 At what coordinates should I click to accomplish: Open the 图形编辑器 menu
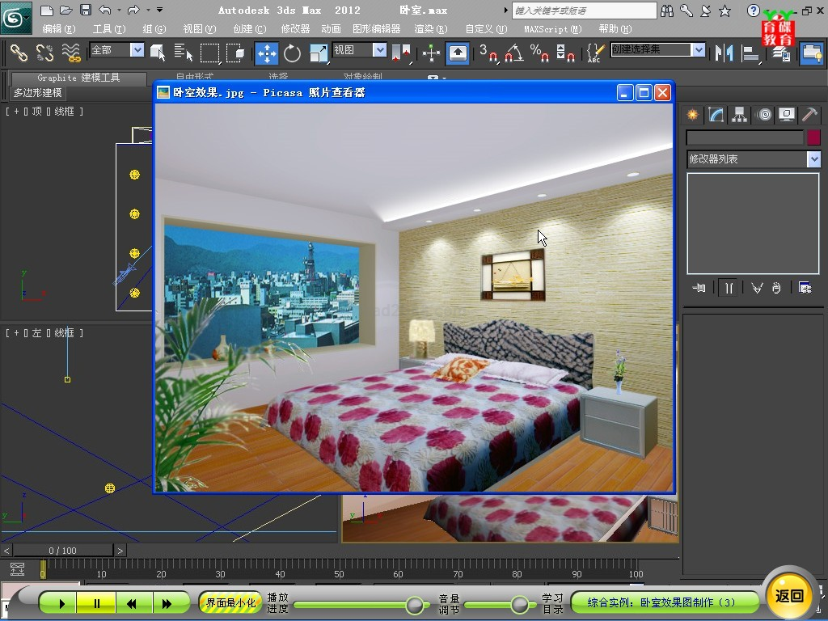point(376,29)
